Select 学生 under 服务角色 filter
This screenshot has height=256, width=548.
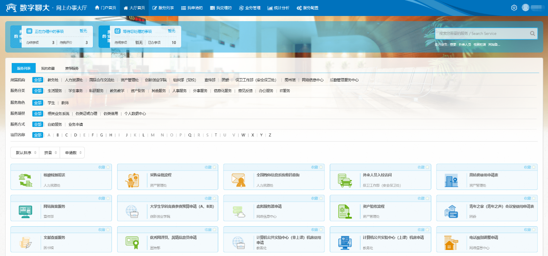pos(51,103)
